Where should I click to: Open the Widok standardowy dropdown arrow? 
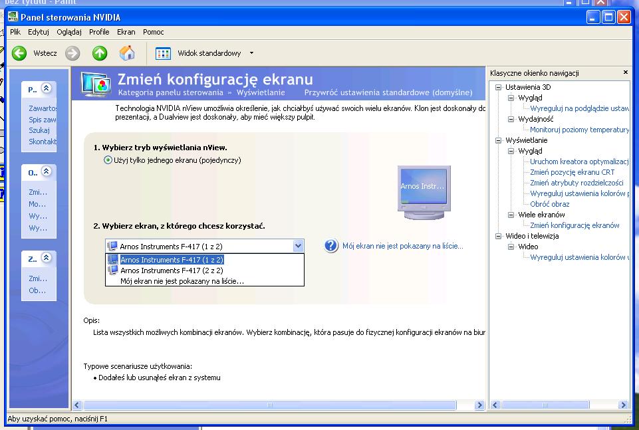click(251, 53)
